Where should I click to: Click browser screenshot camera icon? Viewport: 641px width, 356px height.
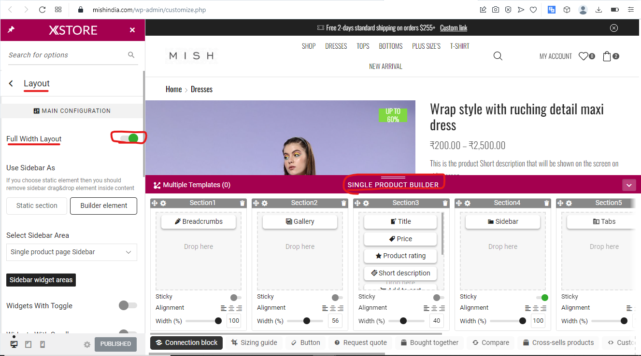click(496, 10)
